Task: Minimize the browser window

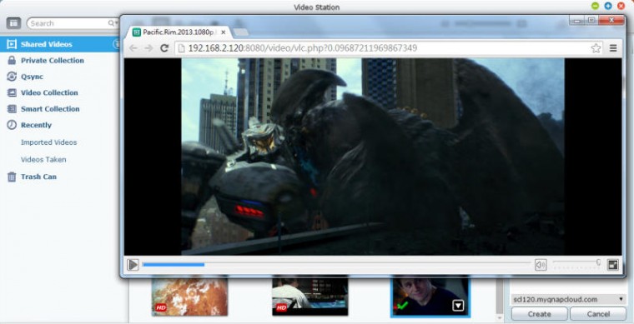Action: (x=577, y=20)
